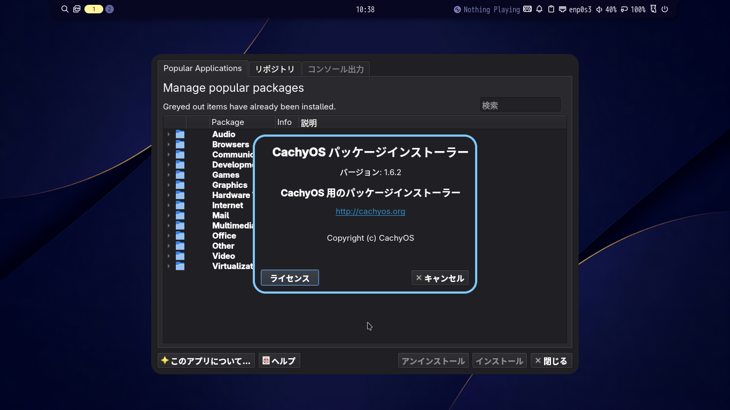Expand the Other category
The height and width of the screenshot is (410, 730).
(169, 246)
